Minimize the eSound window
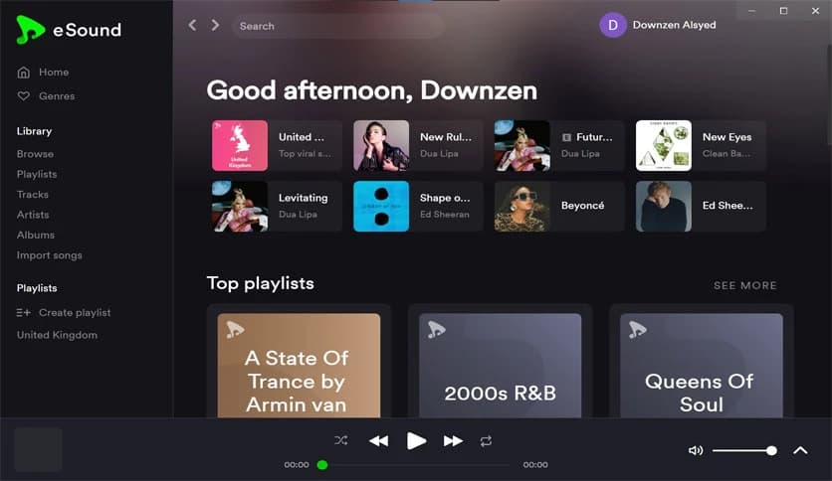The width and height of the screenshot is (832, 481). 751,11
